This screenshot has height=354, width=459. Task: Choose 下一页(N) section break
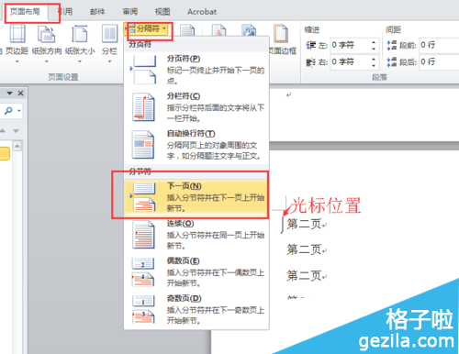click(196, 197)
